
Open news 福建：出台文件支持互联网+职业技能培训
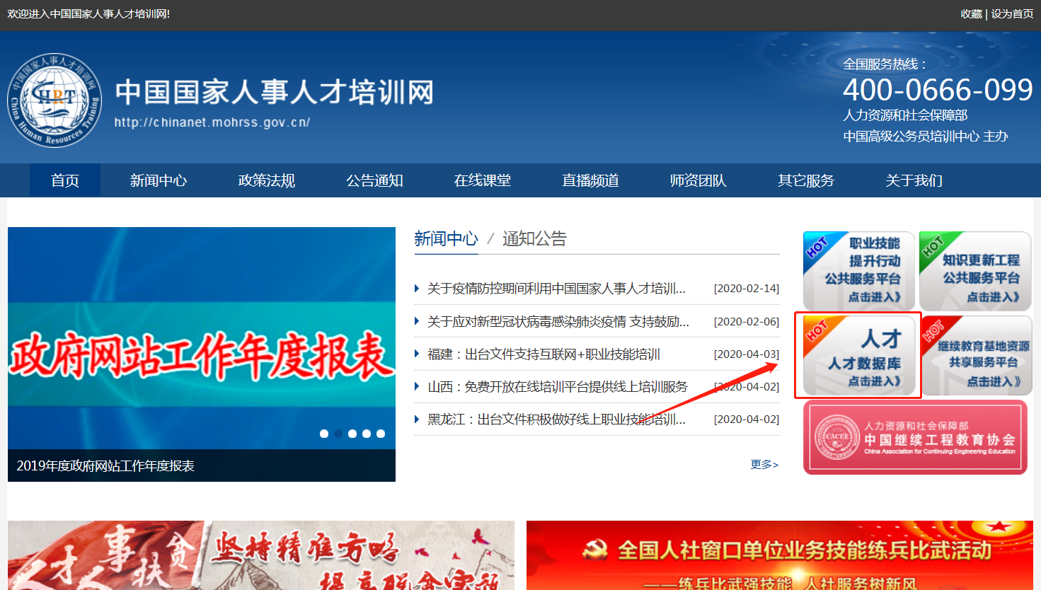tap(543, 354)
